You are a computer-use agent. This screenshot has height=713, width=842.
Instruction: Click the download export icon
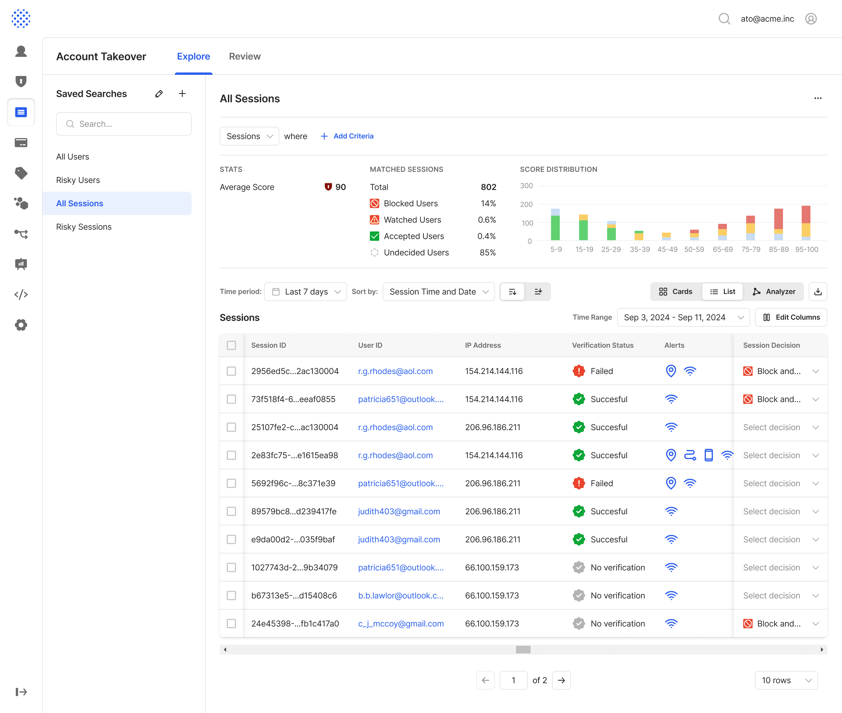pos(818,291)
